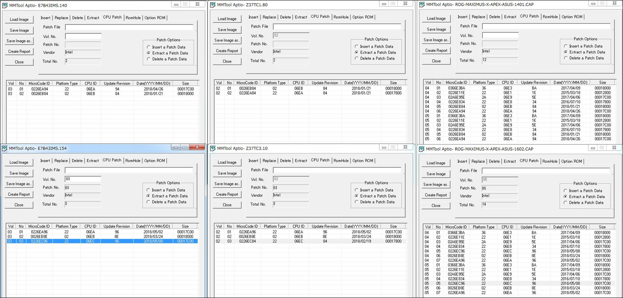Click the Patch File field in 1602.CAP window
Viewport: 623px width, 298px height.
[546, 171]
